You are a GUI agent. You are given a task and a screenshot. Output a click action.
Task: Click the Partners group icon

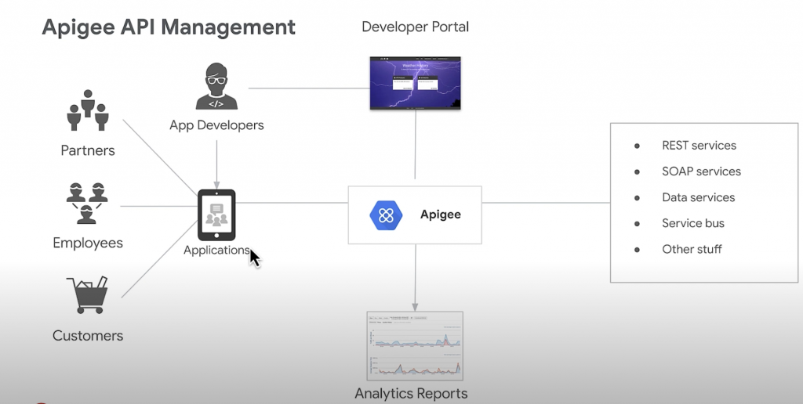point(88,110)
